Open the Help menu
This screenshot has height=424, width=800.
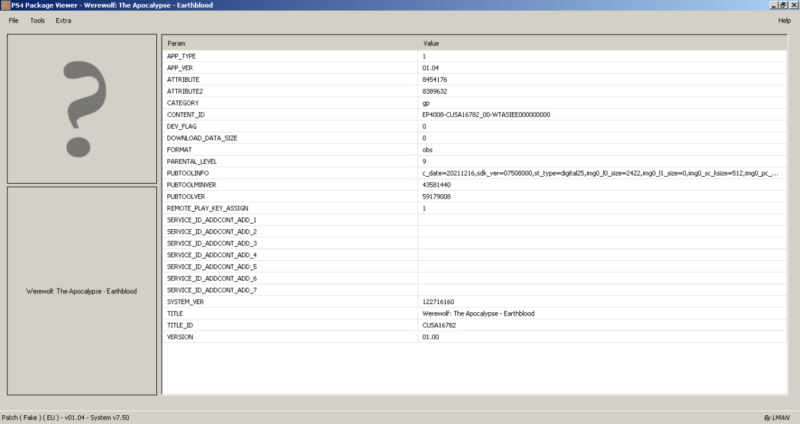pos(784,21)
